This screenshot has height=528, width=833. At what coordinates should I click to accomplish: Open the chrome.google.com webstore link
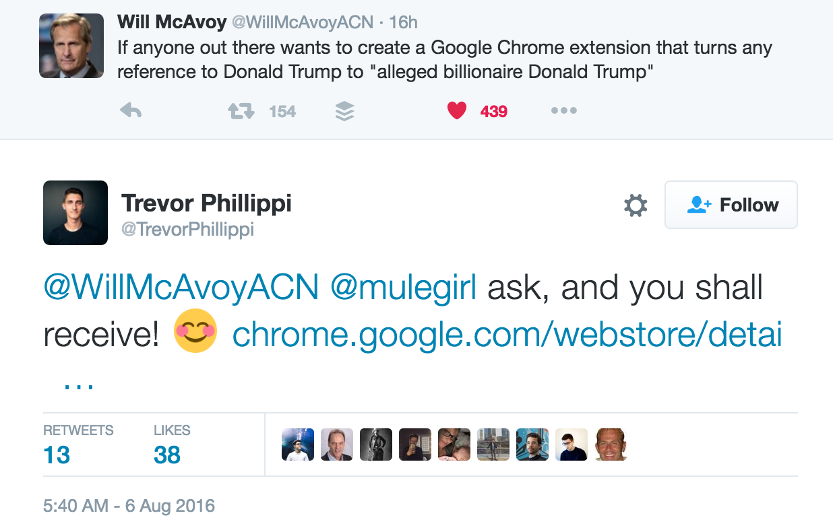pyautogui.click(x=507, y=335)
